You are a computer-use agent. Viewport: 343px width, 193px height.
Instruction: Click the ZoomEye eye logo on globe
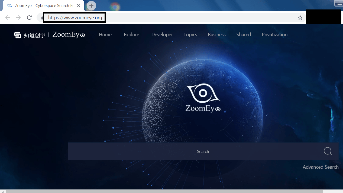203,94
